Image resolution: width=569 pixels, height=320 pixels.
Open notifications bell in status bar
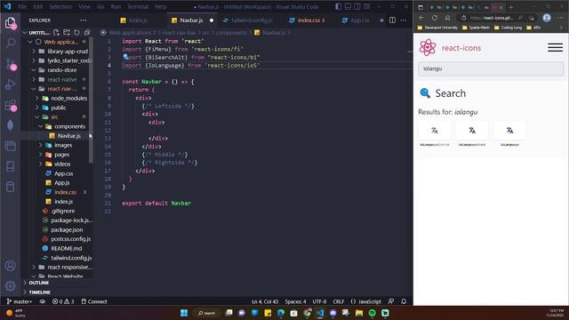pyautogui.click(x=404, y=301)
